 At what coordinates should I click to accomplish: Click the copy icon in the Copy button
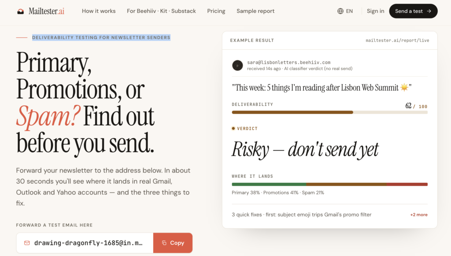pyautogui.click(x=164, y=243)
